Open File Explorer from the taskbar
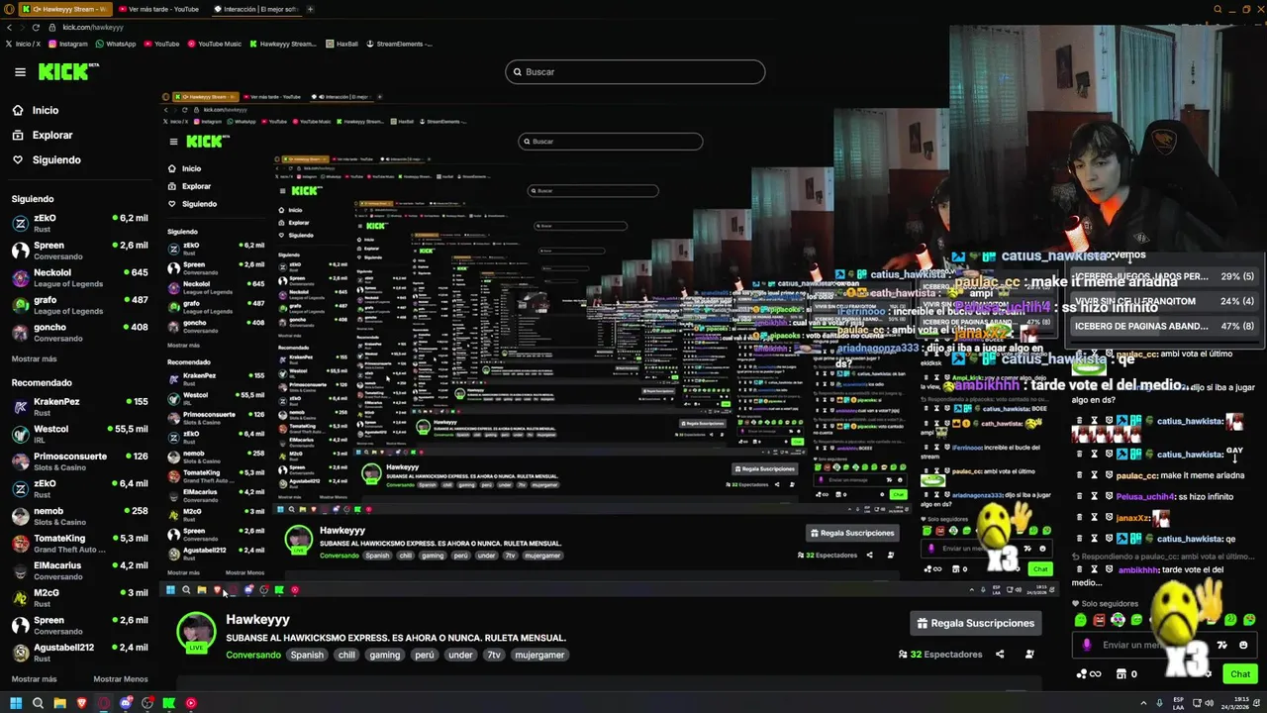This screenshot has height=713, width=1267. point(59,703)
